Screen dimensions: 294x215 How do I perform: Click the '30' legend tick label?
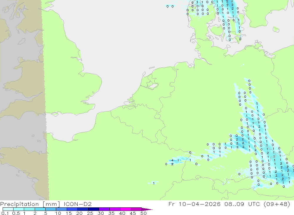click(x=101, y=213)
